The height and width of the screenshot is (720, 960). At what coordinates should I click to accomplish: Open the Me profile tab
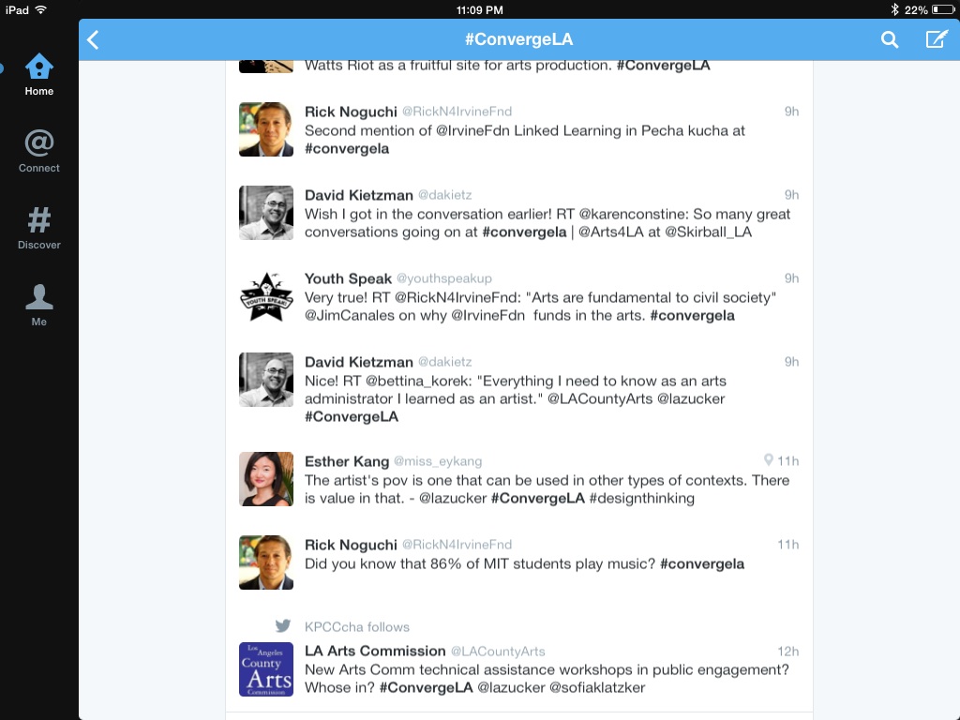coord(38,305)
